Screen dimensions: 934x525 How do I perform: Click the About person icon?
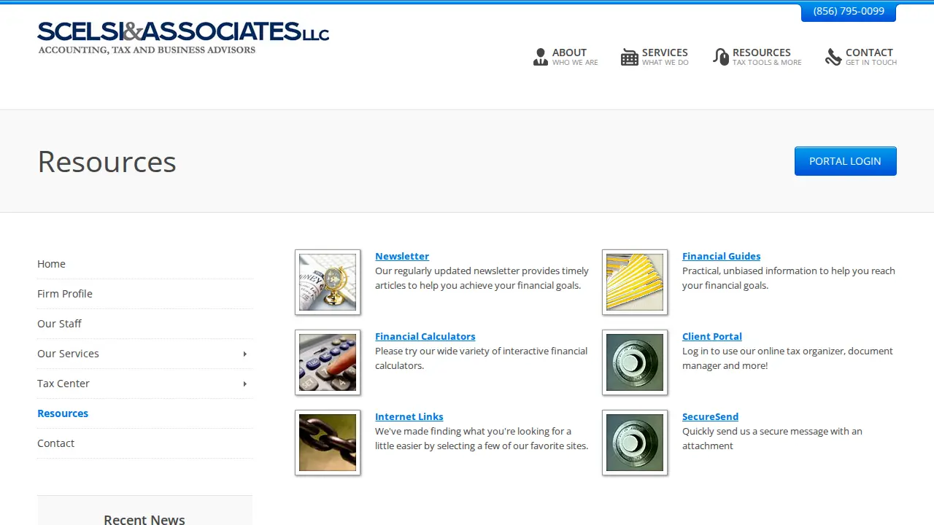click(x=540, y=57)
